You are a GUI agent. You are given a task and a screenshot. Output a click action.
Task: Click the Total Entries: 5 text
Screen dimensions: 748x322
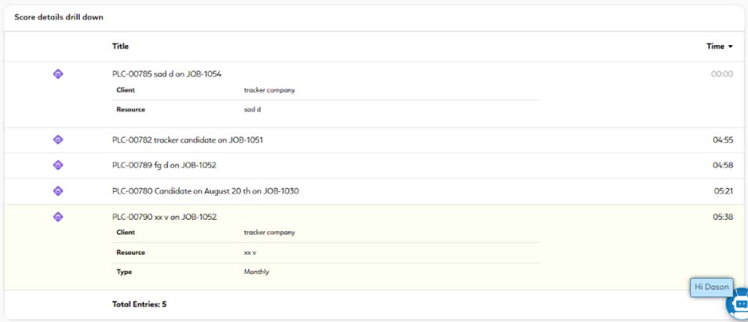tap(139, 304)
